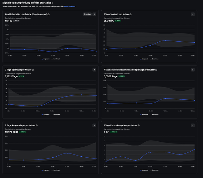Open info icon beside 7 Tage Robux-Ausgaben pro Nutzer
The image size is (203, 178).
[x=139, y=125]
